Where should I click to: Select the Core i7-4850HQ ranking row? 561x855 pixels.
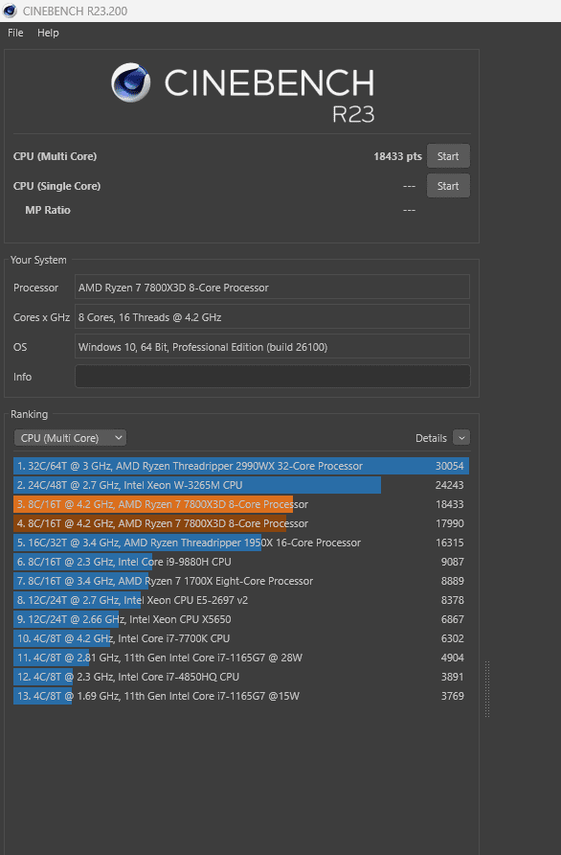click(x=241, y=677)
